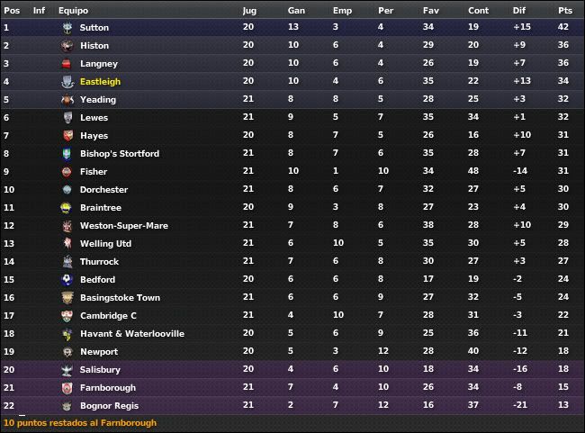Sort by the Dif column header
Image resolution: width=585 pixels, height=433 pixels.
(519, 11)
